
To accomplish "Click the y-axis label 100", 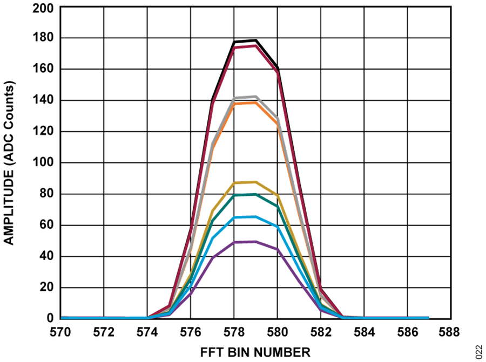I will click(x=43, y=162).
